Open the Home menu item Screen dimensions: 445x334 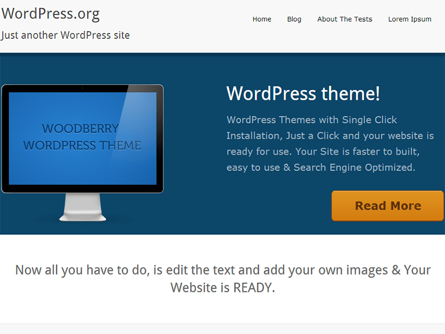pyautogui.click(x=261, y=19)
